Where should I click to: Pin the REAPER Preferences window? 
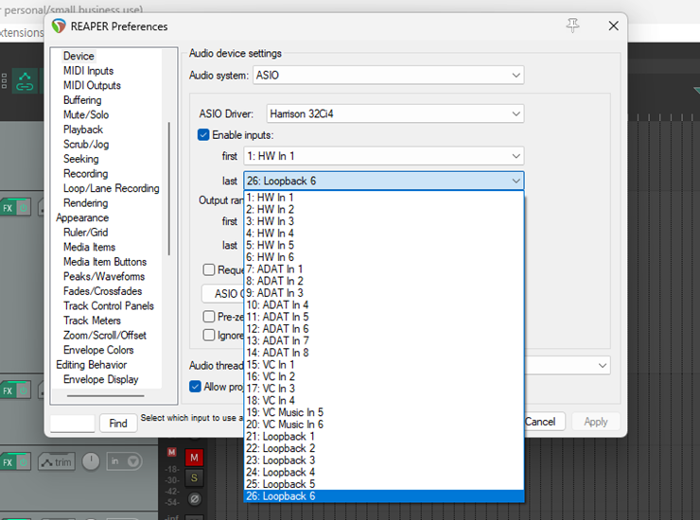click(x=572, y=26)
